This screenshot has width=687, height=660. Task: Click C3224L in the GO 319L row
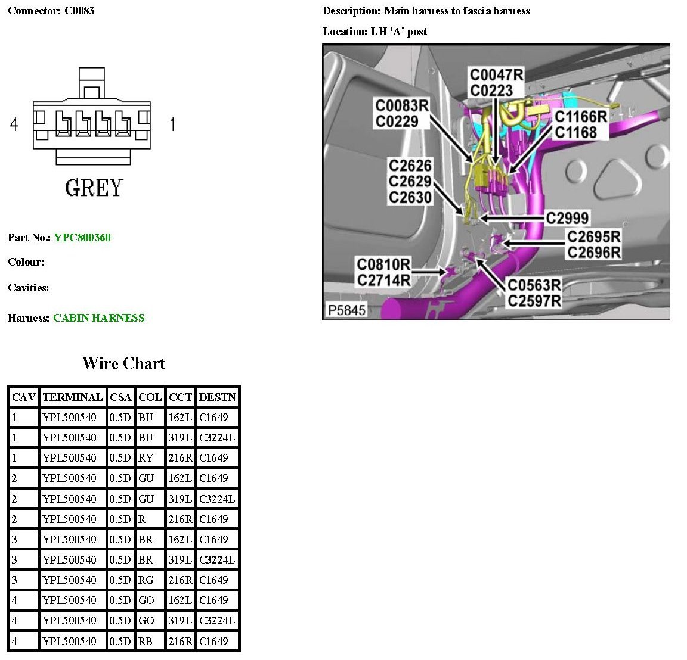click(x=217, y=621)
